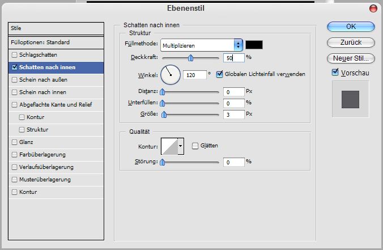This screenshot has height=250, width=383.
Task: Click the Distanz value field
Action: 234,92
